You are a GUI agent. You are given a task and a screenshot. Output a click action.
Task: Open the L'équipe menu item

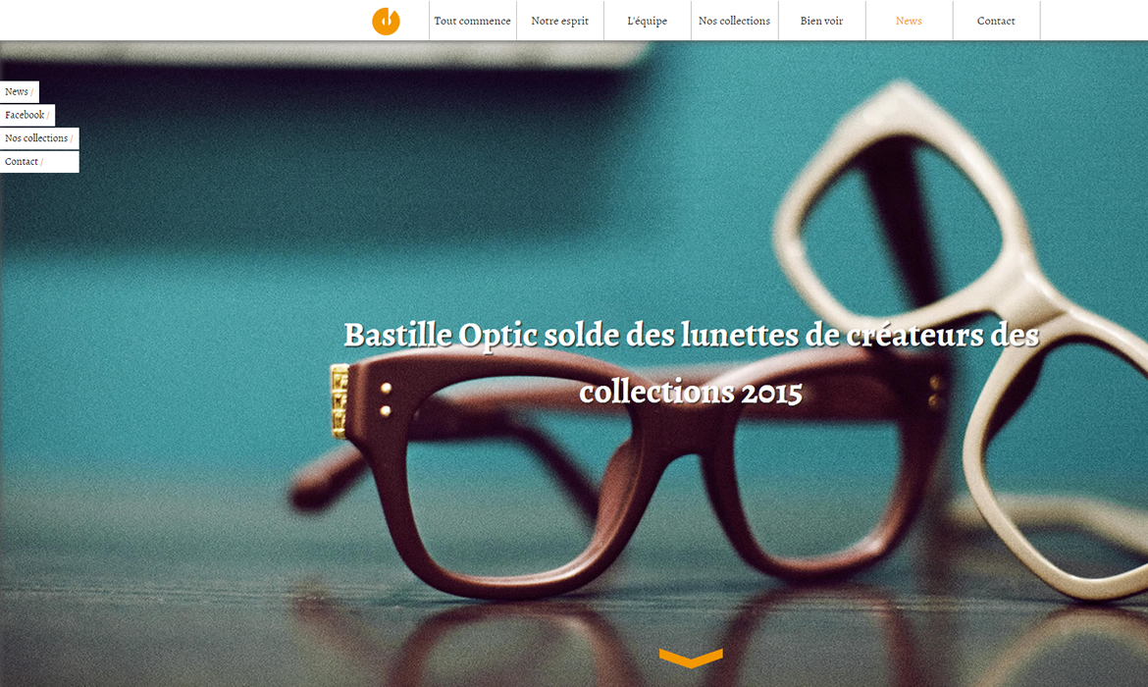point(648,21)
